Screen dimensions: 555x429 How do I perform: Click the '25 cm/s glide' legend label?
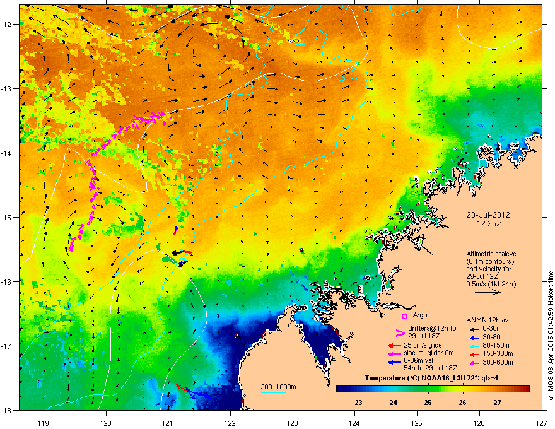423,346
